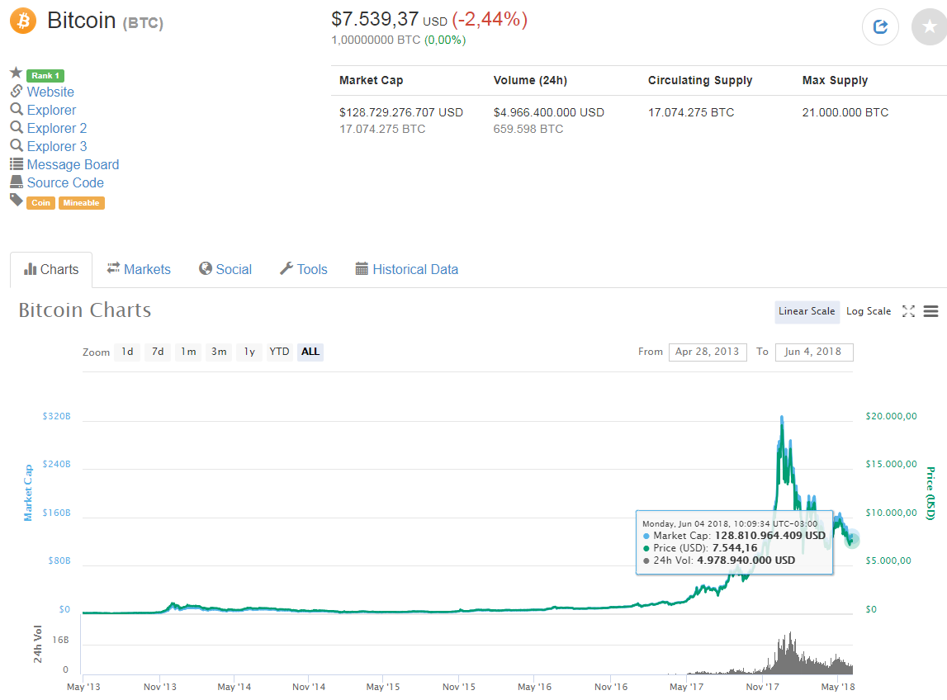Open the Message Board link
Image resolution: width=947 pixels, height=700 pixels.
pyautogui.click(x=73, y=164)
